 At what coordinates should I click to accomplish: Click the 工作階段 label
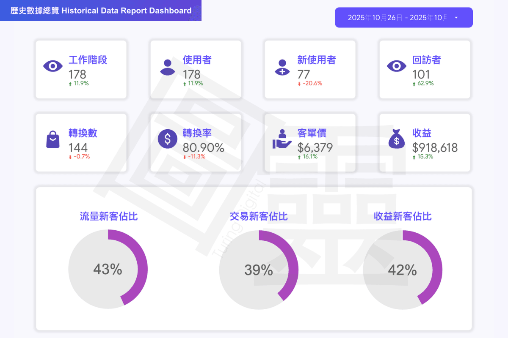pos(88,60)
